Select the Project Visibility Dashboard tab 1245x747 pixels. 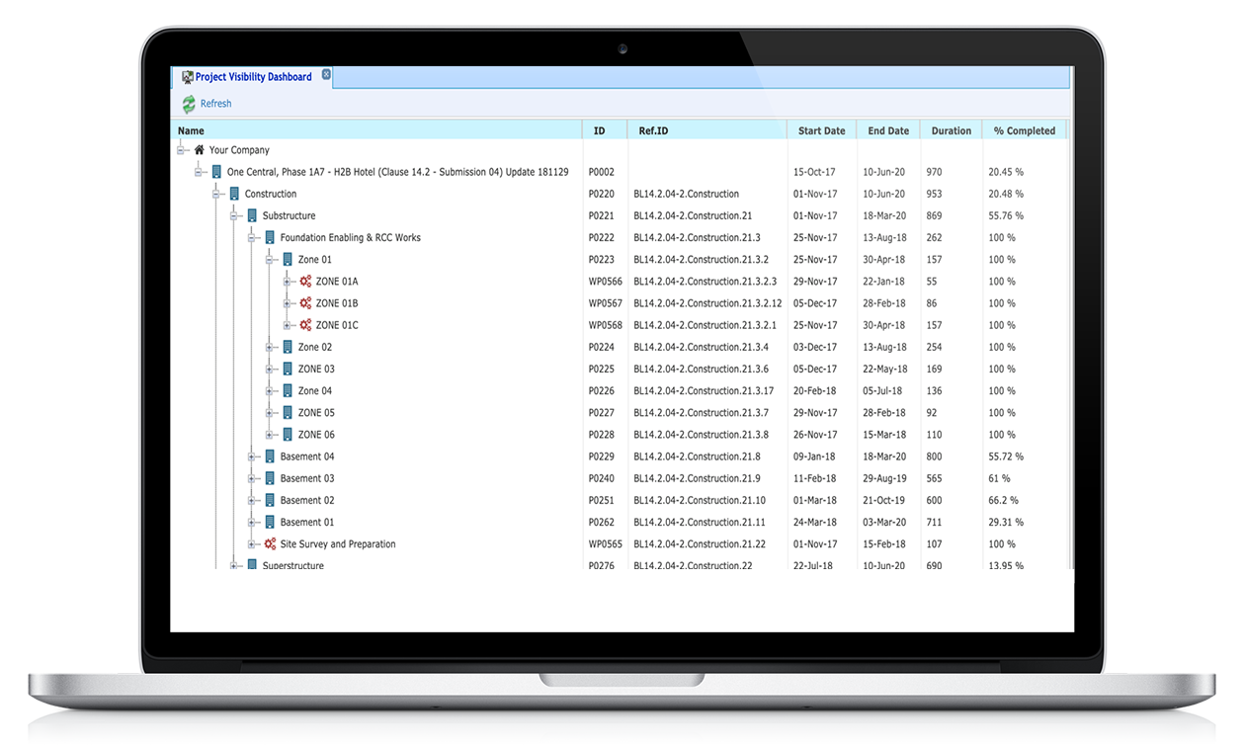coord(253,77)
